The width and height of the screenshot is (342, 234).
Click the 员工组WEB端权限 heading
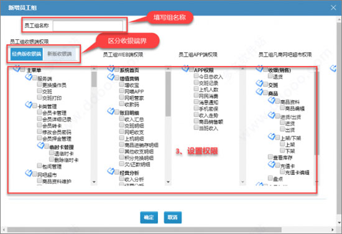pos(123,55)
